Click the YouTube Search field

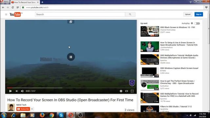[x=80, y=14]
